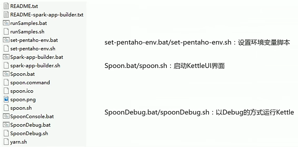Select the runSamples.sh file name
Image resolution: width=298 pixels, height=147 pixels.
[27, 31]
